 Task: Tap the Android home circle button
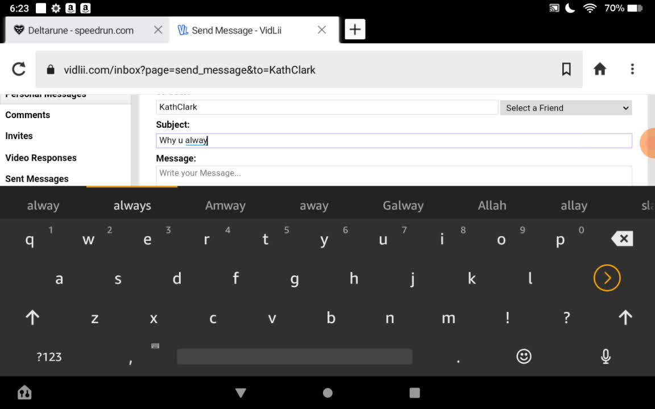[x=328, y=393]
